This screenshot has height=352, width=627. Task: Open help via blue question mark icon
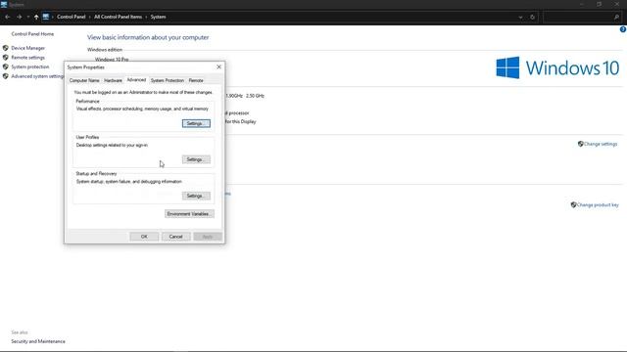point(623,29)
